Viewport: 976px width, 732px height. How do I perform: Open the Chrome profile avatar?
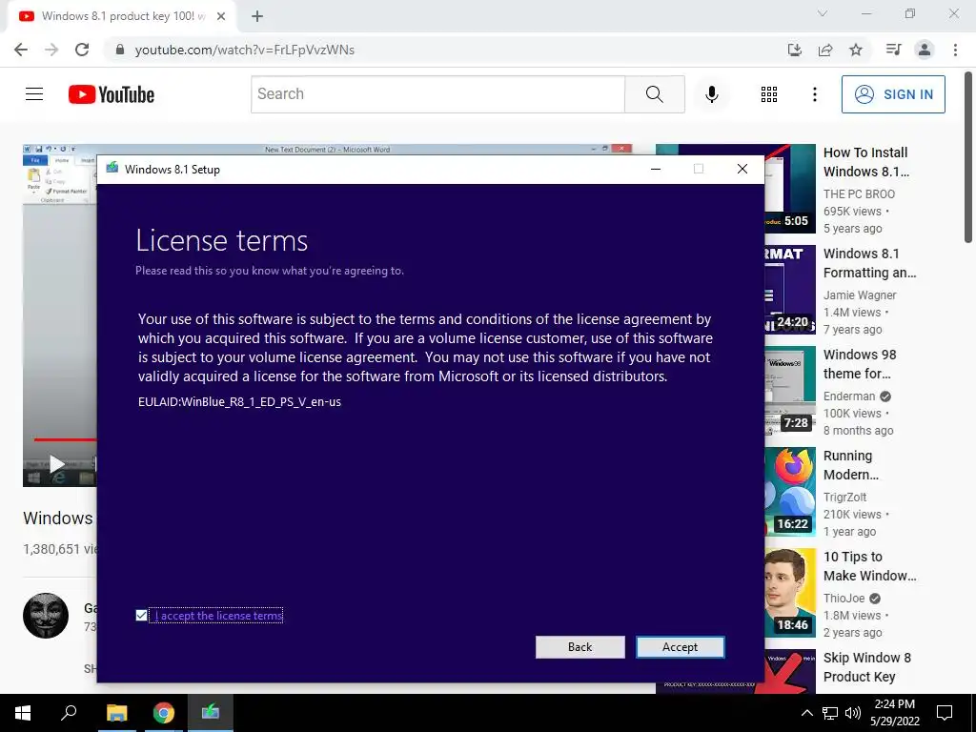[925, 50]
